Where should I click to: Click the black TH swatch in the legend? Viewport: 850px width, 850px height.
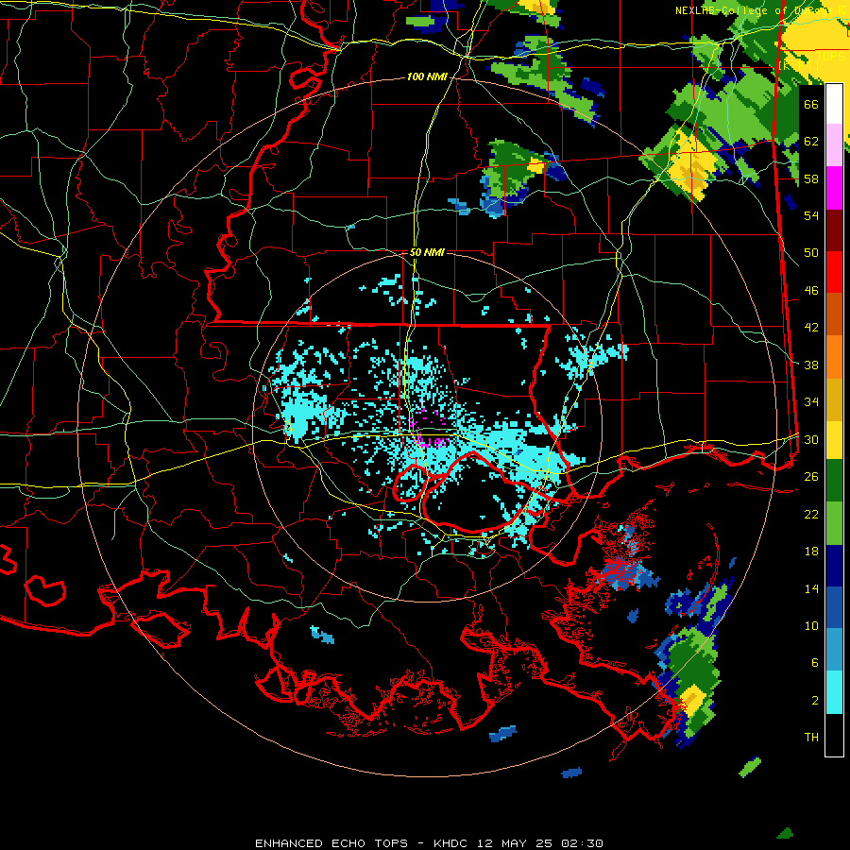[x=834, y=735]
